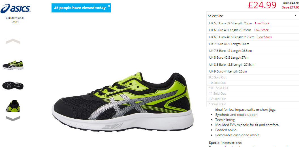Screen dimensions: 299x147
Task: Pick UK 7 Euro 41.5 size option
Action: (x=253, y=44)
